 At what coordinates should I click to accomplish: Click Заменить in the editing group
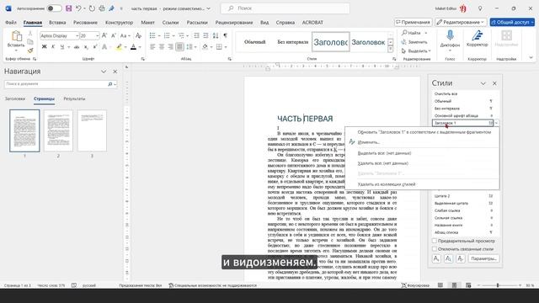(x=414, y=42)
